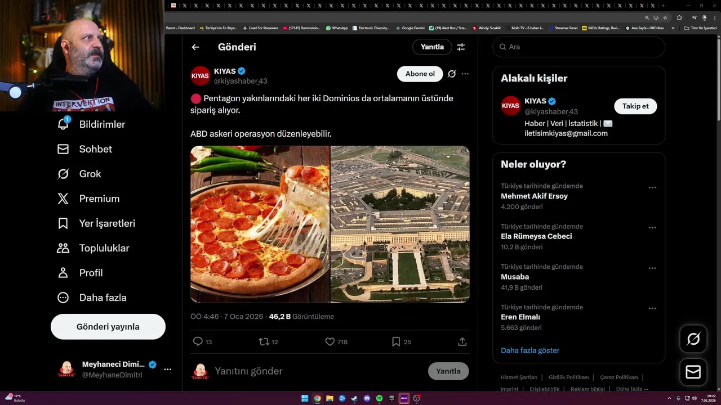The width and height of the screenshot is (721, 405).
Task: Open Ana Sayfa • HBO Max bookmark
Action: 645,28
